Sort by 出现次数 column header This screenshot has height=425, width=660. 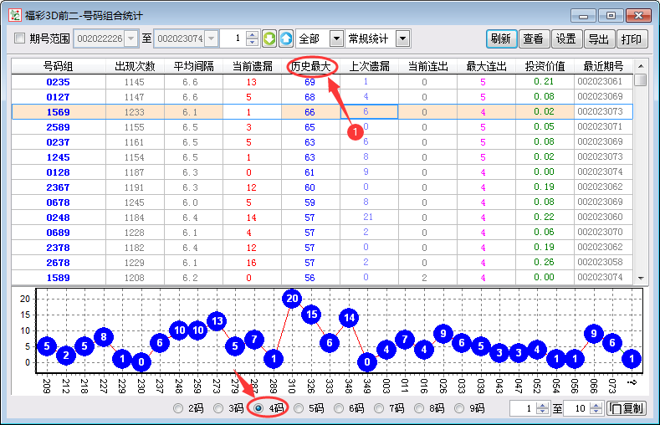pyautogui.click(x=135, y=66)
